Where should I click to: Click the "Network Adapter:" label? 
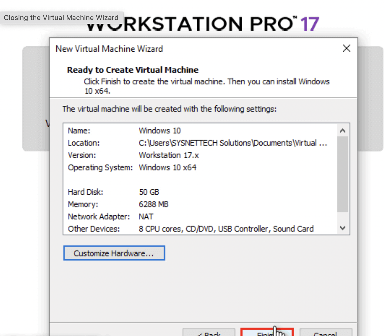pyautogui.click(x=99, y=216)
